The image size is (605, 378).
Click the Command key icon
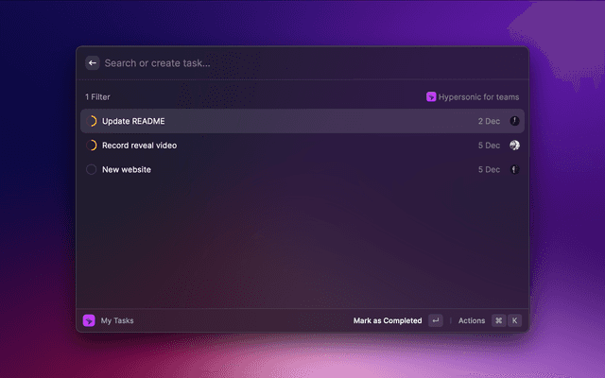pos(498,320)
